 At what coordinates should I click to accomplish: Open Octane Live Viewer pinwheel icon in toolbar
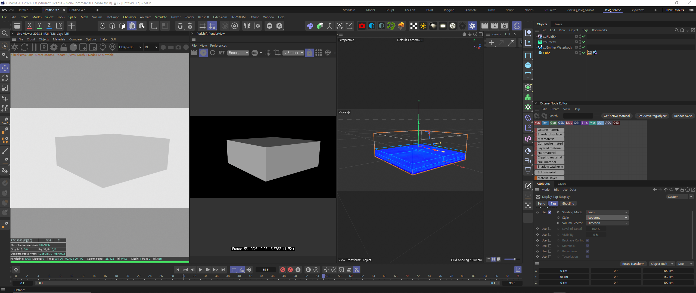pyautogui.click(x=472, y=26)
